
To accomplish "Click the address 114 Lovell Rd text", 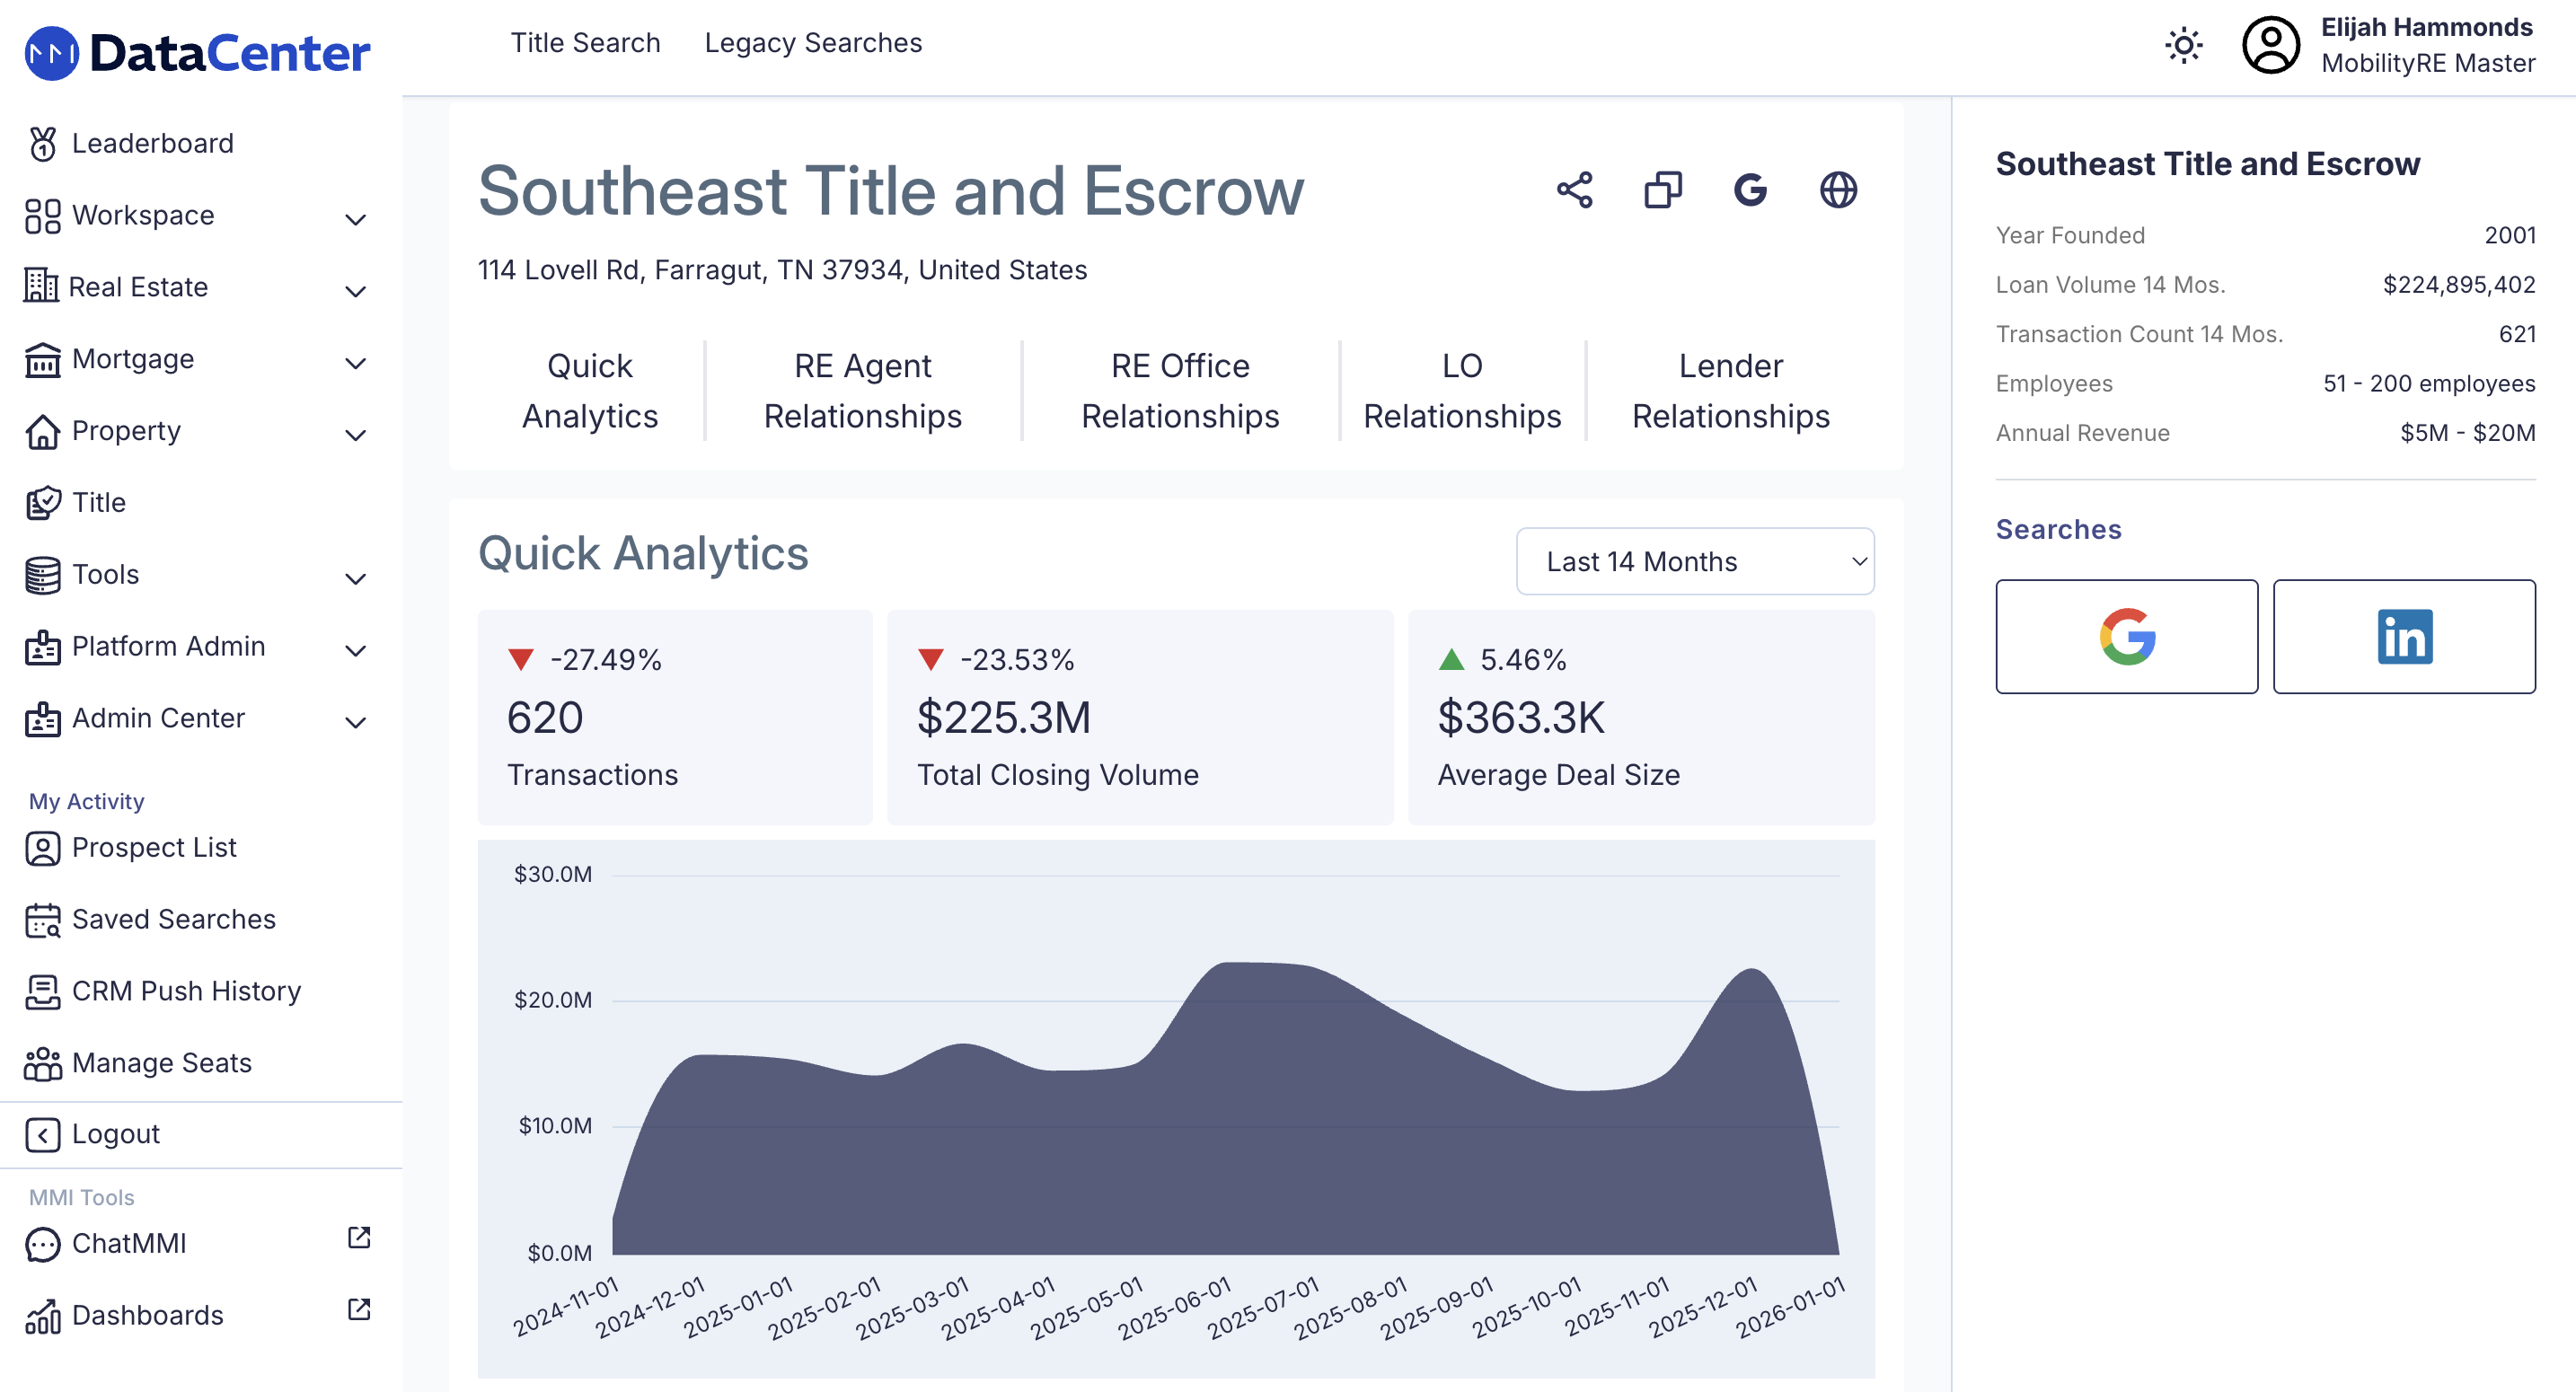I will [x=782, y=270].
